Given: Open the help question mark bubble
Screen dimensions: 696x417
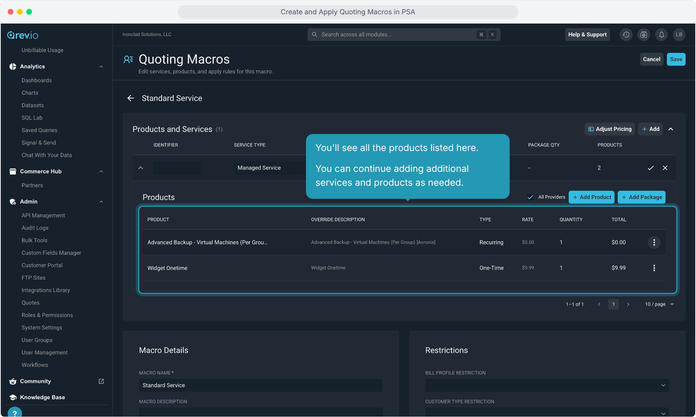Looking at the screenshot, I should (x=15, y=413).
